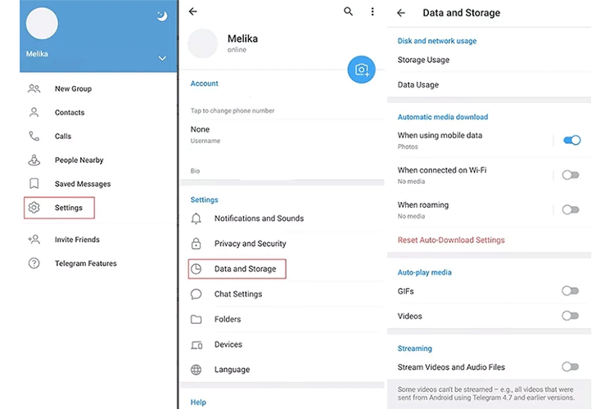The image size is (614, 409).
Task: Click Reset Auto-Download Settings
Action: [x=450, y=240]
